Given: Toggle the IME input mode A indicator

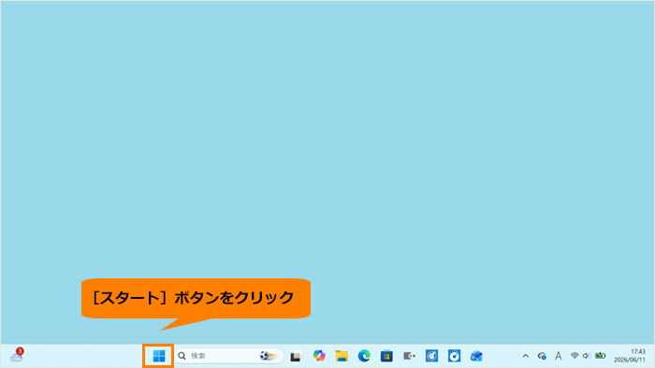Looking at the screenshot, I should coord(558,356).
